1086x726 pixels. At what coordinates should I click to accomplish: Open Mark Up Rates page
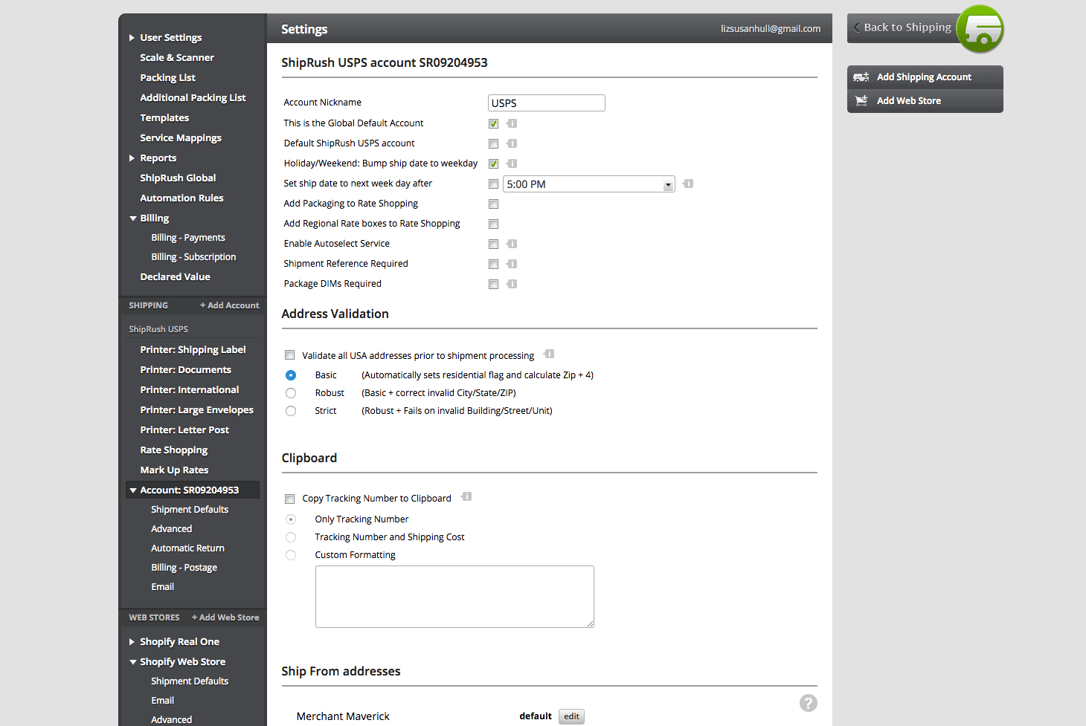click(174, 470)
